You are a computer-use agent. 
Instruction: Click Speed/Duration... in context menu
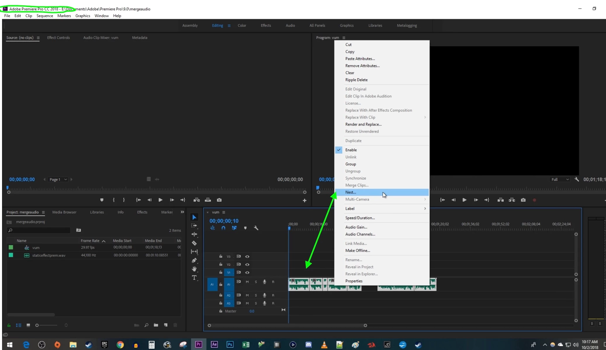(360, 218)
